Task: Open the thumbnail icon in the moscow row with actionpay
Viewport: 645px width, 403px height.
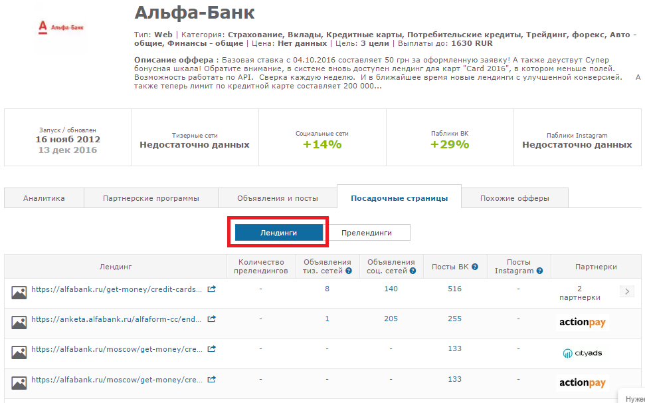Action: [19, 383]
